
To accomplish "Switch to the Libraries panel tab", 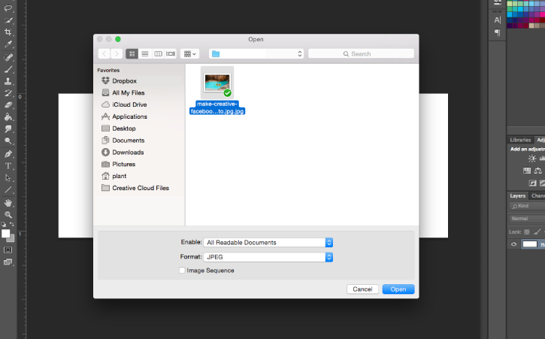I will point(520,140).
